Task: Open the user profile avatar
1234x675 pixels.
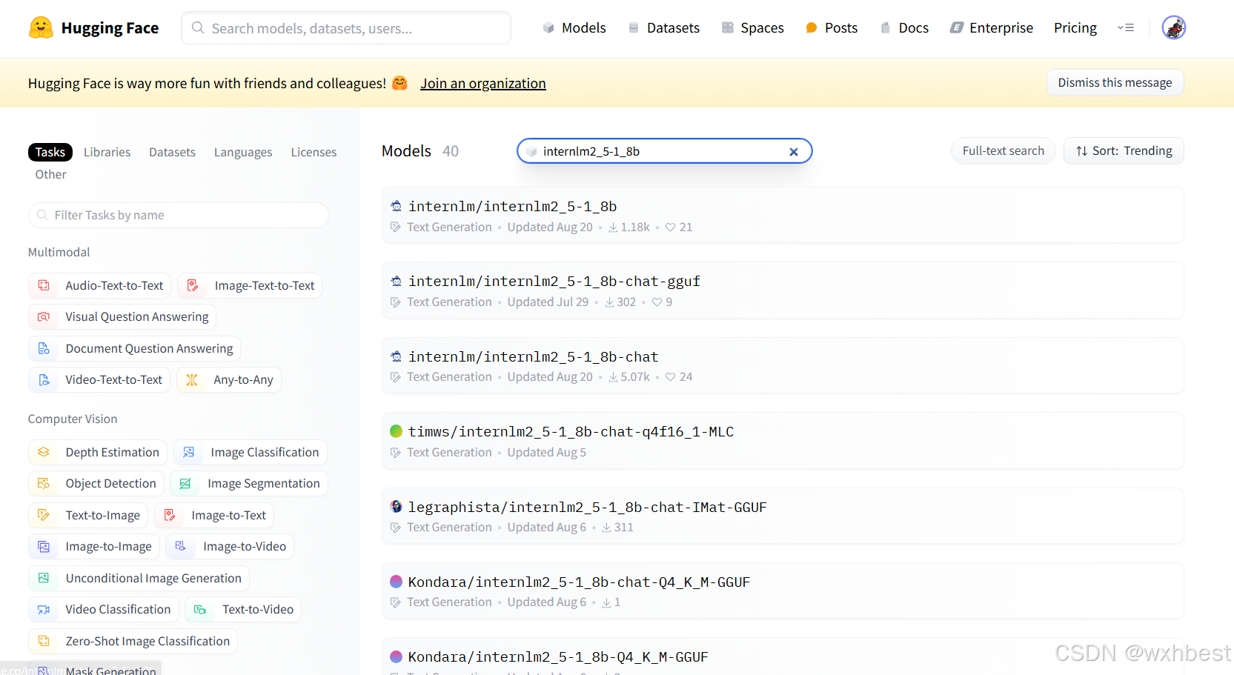Action: [x=1174, y=27]
